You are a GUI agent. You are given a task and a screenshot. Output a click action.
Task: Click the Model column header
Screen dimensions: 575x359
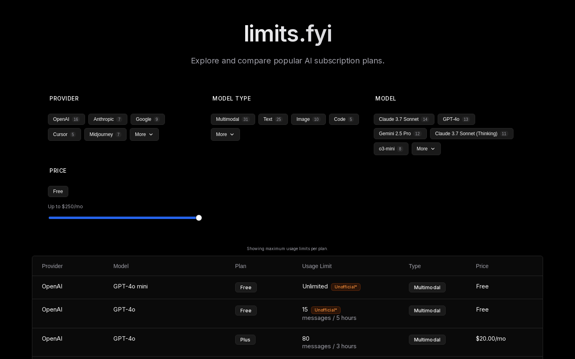click(x=121, y=266)
